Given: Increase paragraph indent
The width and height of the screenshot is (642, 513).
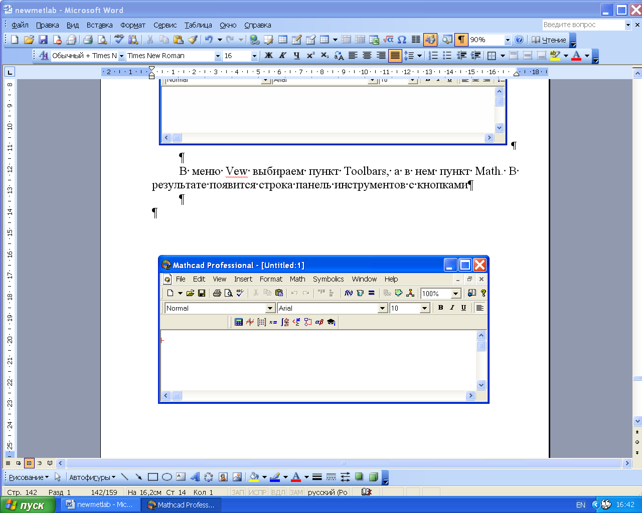Looking at the screenshot, I should pos(475,56).
